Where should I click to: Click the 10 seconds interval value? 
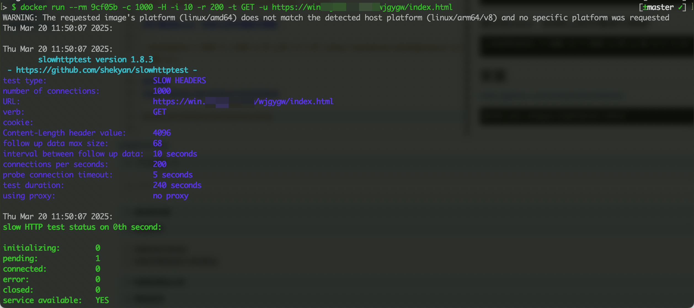(x=175, y=154)
